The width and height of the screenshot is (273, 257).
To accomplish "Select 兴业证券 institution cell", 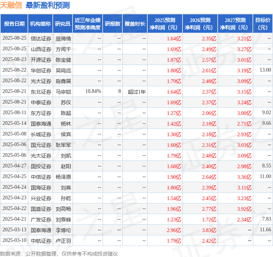I will 41,198.
